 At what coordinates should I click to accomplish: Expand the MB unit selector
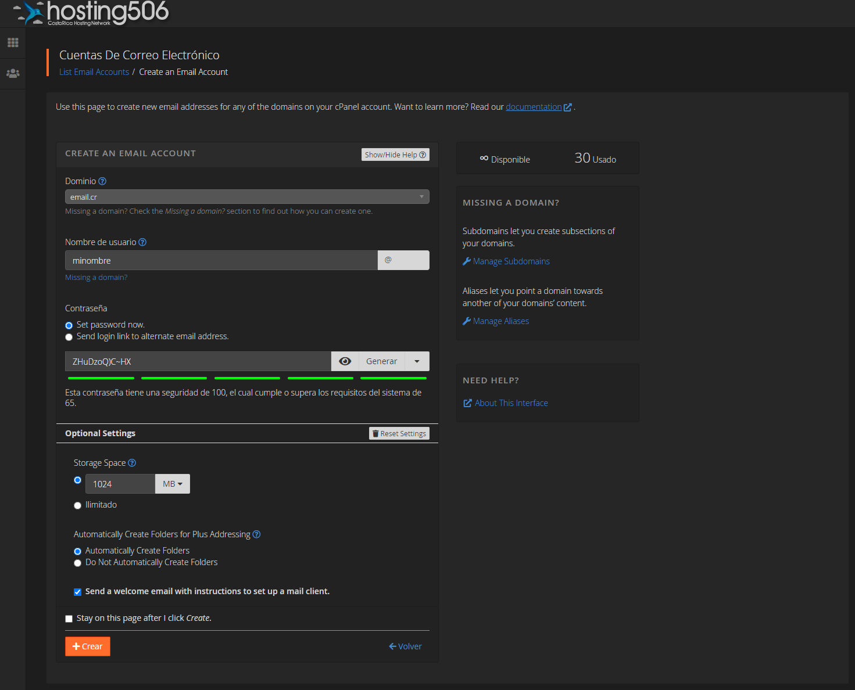click(x=172, y=483)
